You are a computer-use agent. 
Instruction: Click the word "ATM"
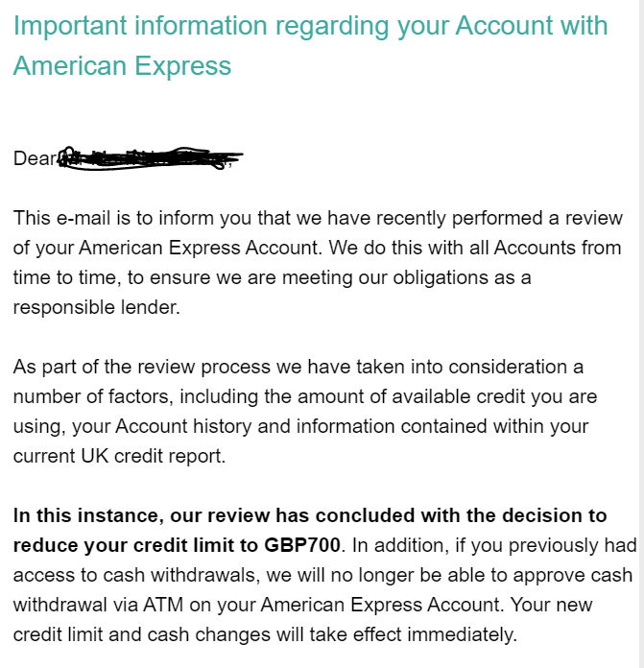[x=175, y=605]
